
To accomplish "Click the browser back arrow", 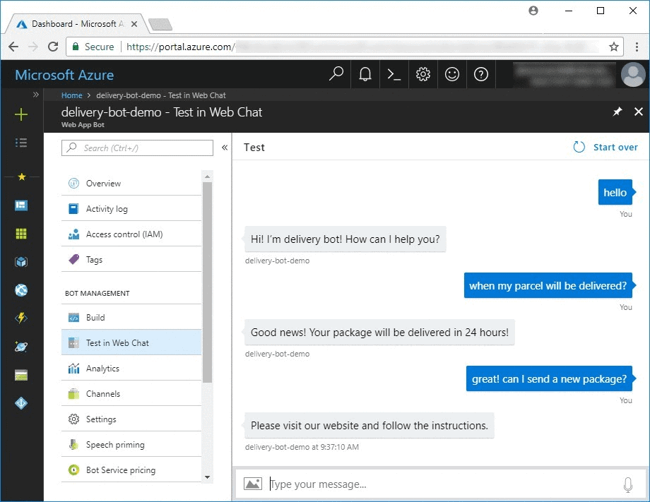I will pyautogui.click(x=13, y=47).
